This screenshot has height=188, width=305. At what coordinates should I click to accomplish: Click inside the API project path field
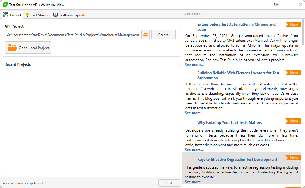73,35
